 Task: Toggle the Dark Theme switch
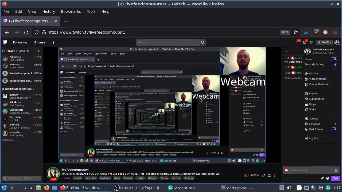pyautogui.click(x=334, y=129)
